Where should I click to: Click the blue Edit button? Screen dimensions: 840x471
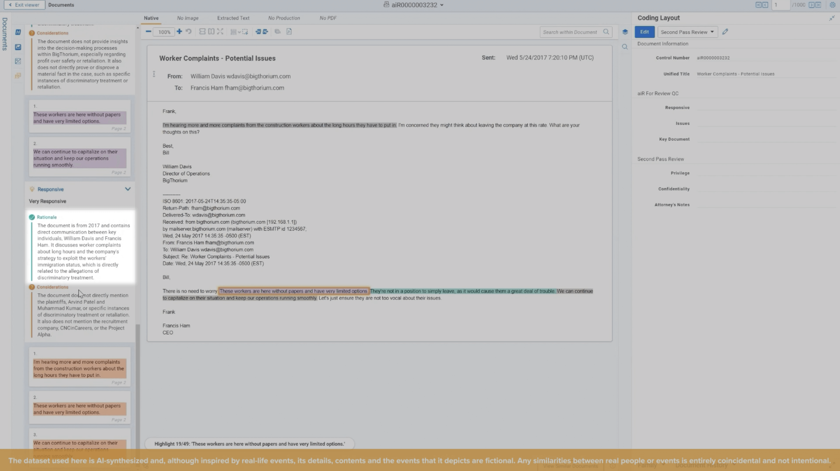click(644, 32)
